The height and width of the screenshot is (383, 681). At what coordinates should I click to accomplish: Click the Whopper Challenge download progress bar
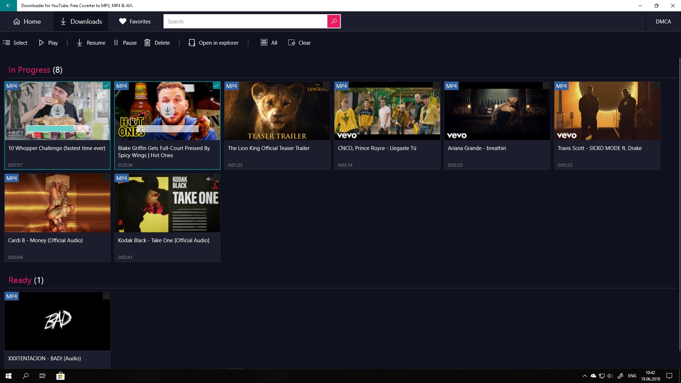tap(57, 128)
